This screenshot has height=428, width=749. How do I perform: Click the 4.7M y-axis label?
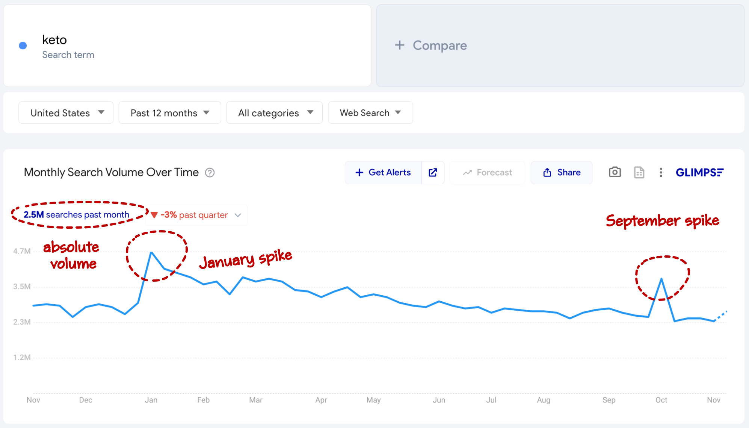[22, 251]
